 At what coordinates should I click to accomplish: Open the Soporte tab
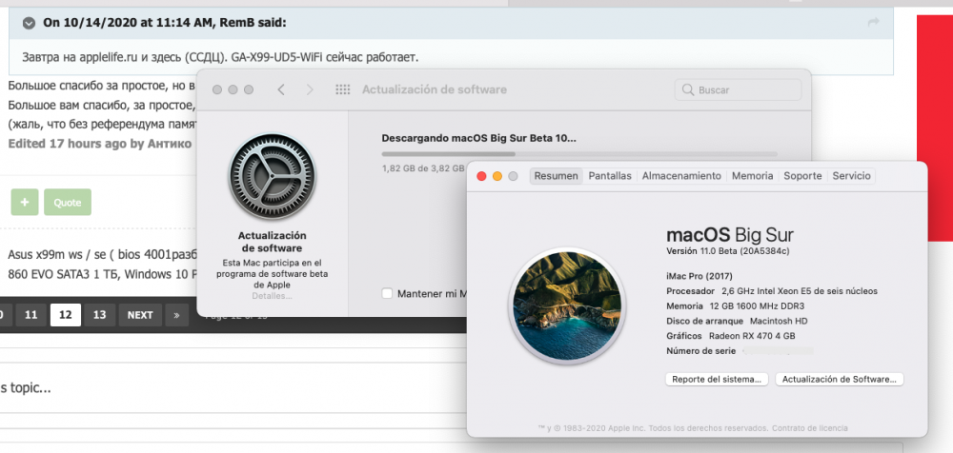point(802,175)
